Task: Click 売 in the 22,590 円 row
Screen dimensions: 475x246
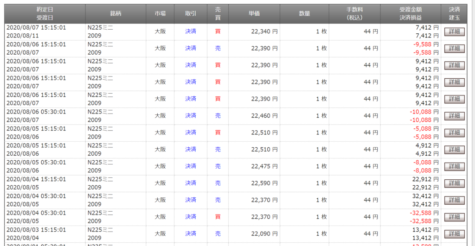Action: click(x=218, y=183)
